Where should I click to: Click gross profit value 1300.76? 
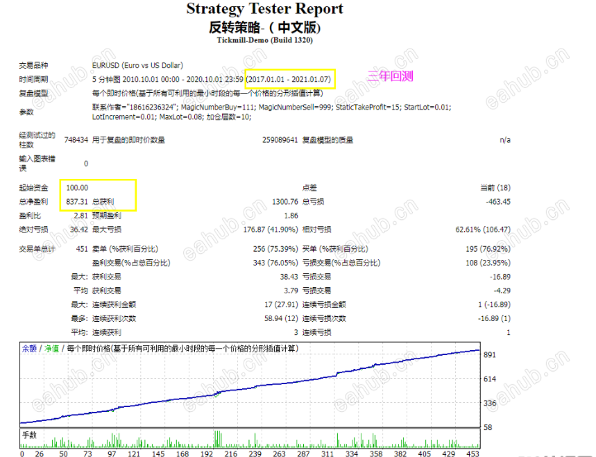pos(284,202)
